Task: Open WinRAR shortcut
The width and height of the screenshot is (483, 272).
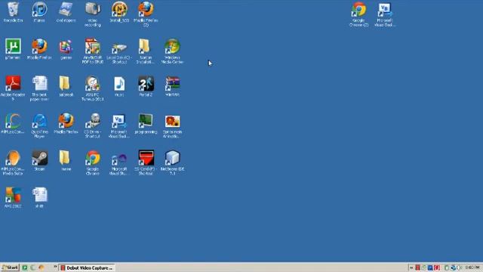Action: coord(172,86)
